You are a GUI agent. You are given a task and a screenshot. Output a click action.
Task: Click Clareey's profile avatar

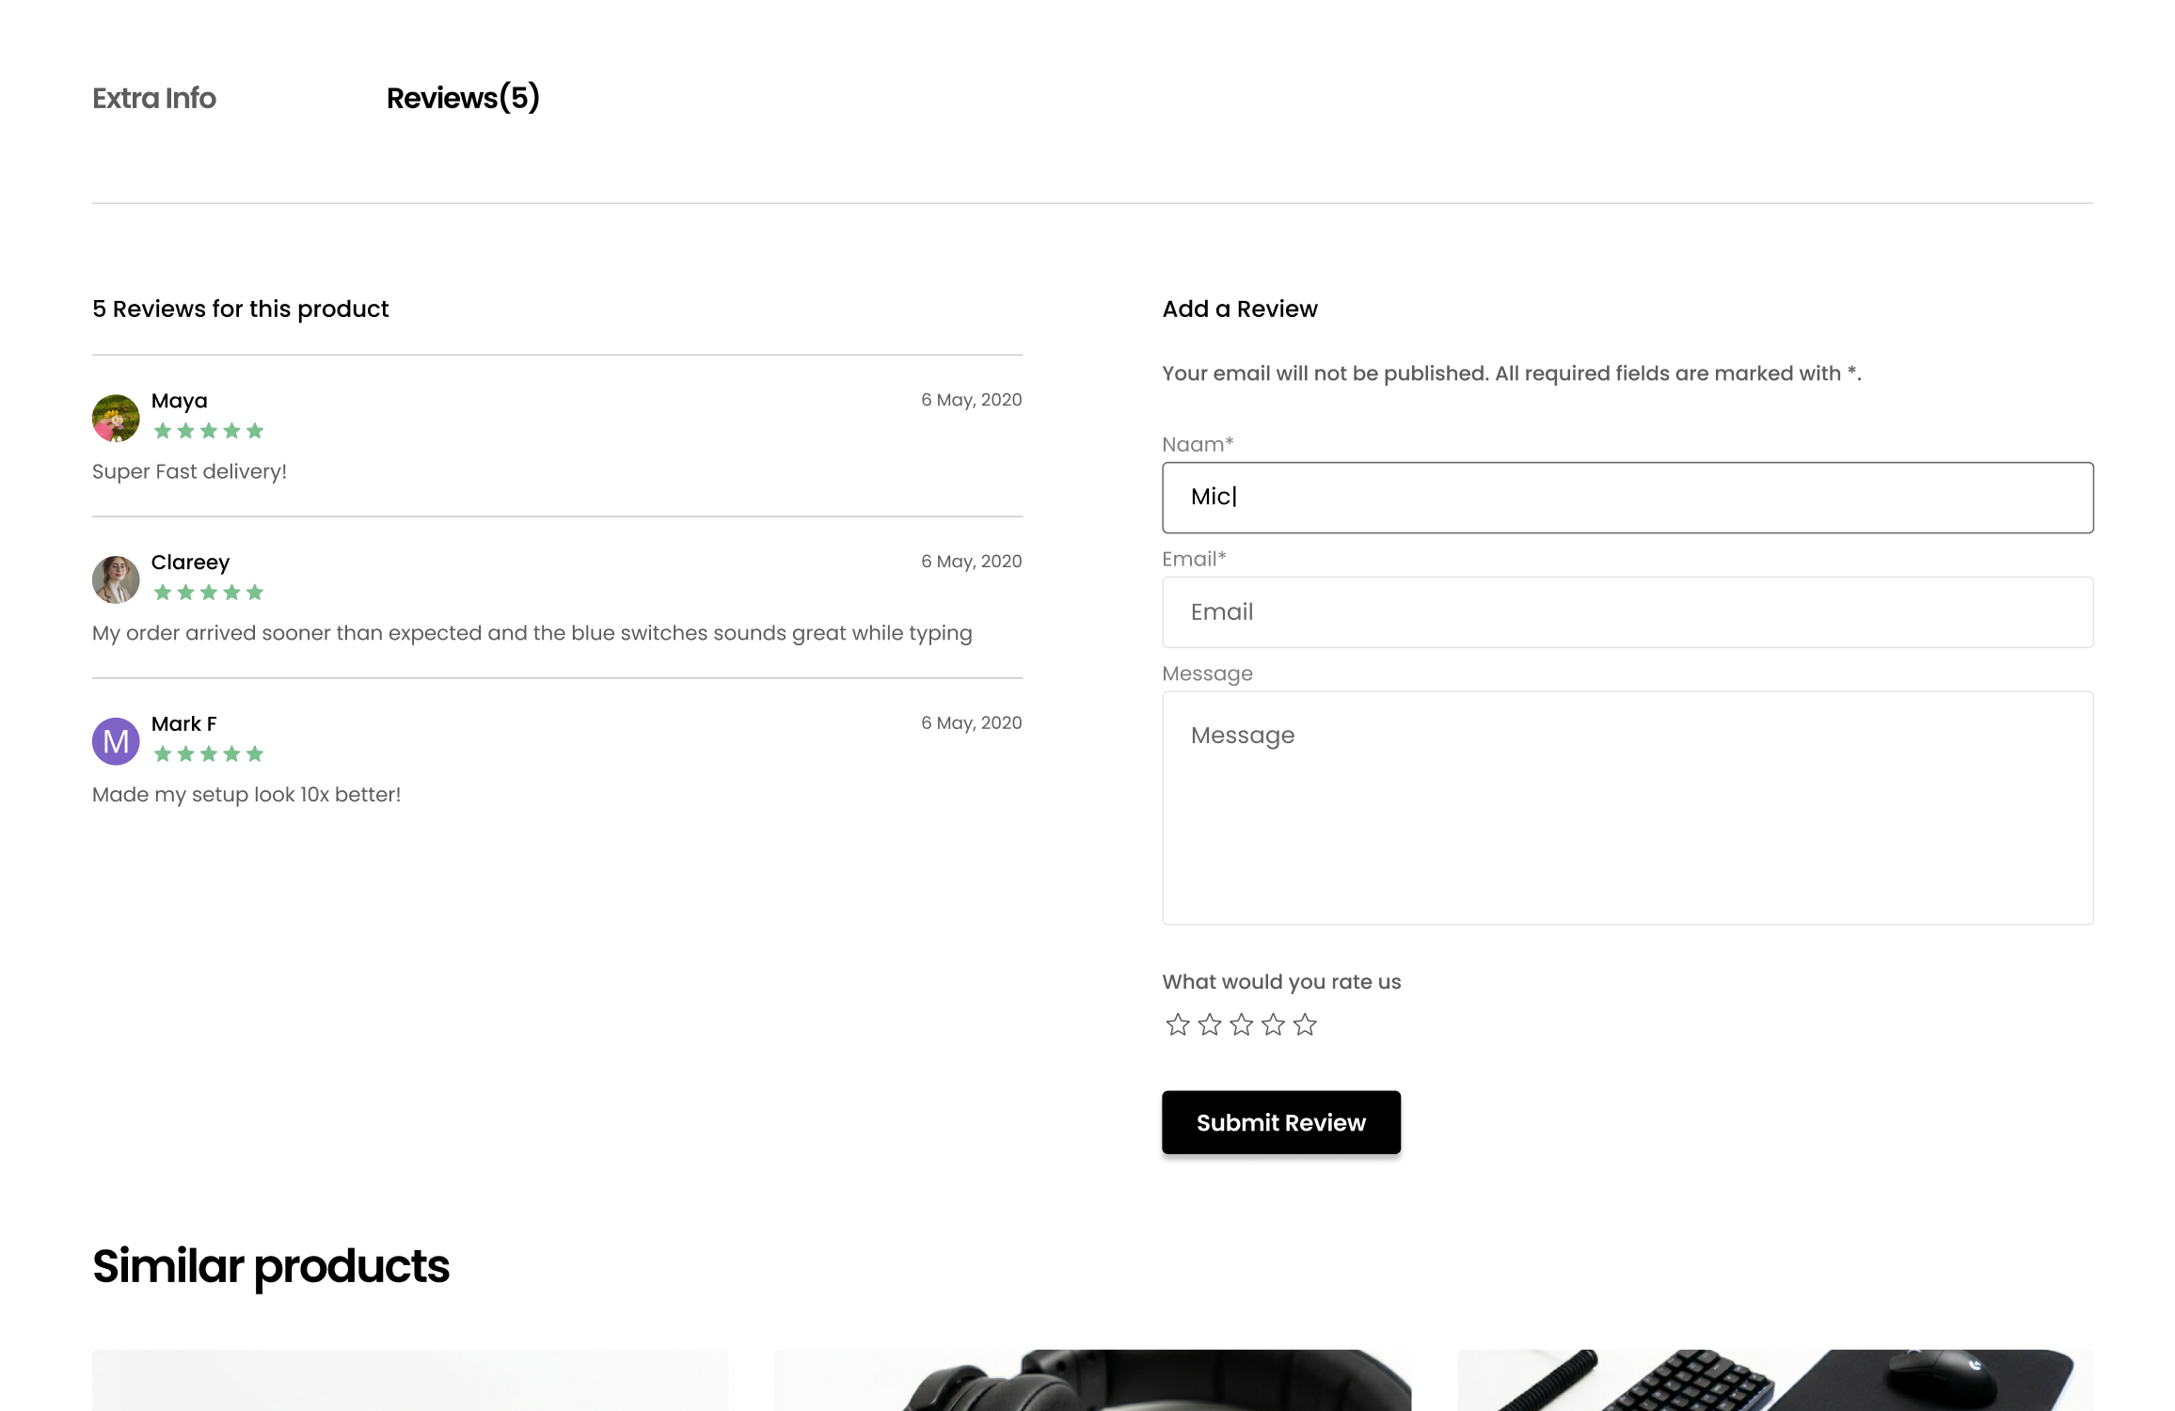[115, 579]
